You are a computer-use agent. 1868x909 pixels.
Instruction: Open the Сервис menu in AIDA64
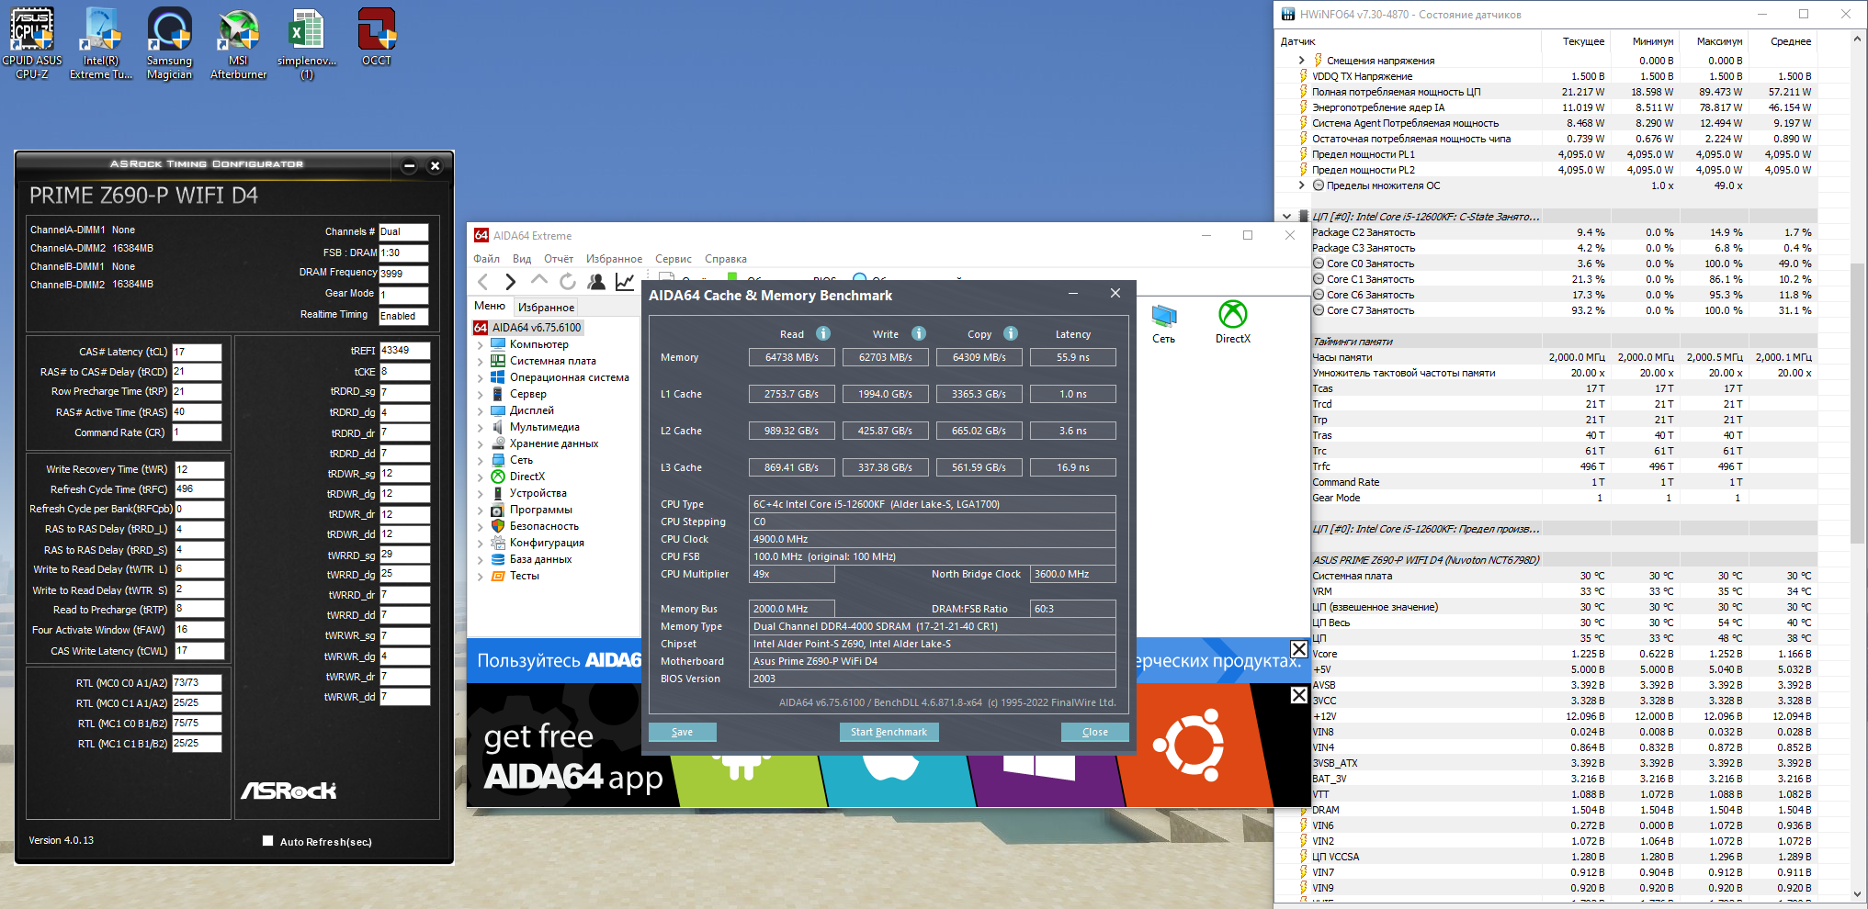coord(674,259)
